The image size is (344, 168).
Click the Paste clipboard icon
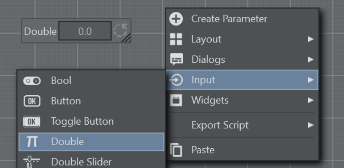(x=176, y=150)
